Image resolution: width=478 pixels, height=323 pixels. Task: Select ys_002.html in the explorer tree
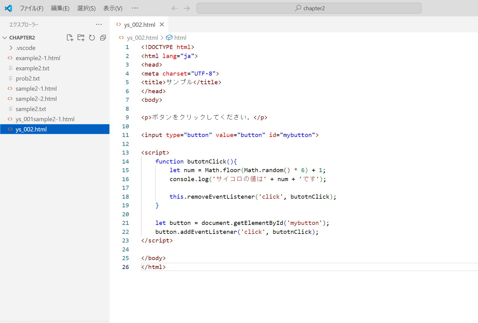tap(55, 129)
